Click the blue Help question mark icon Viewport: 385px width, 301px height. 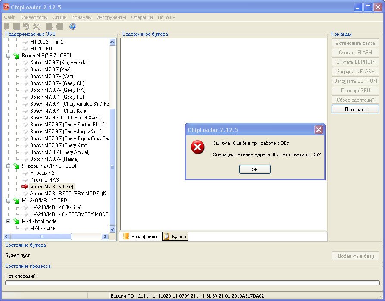(x=72, y=27)
